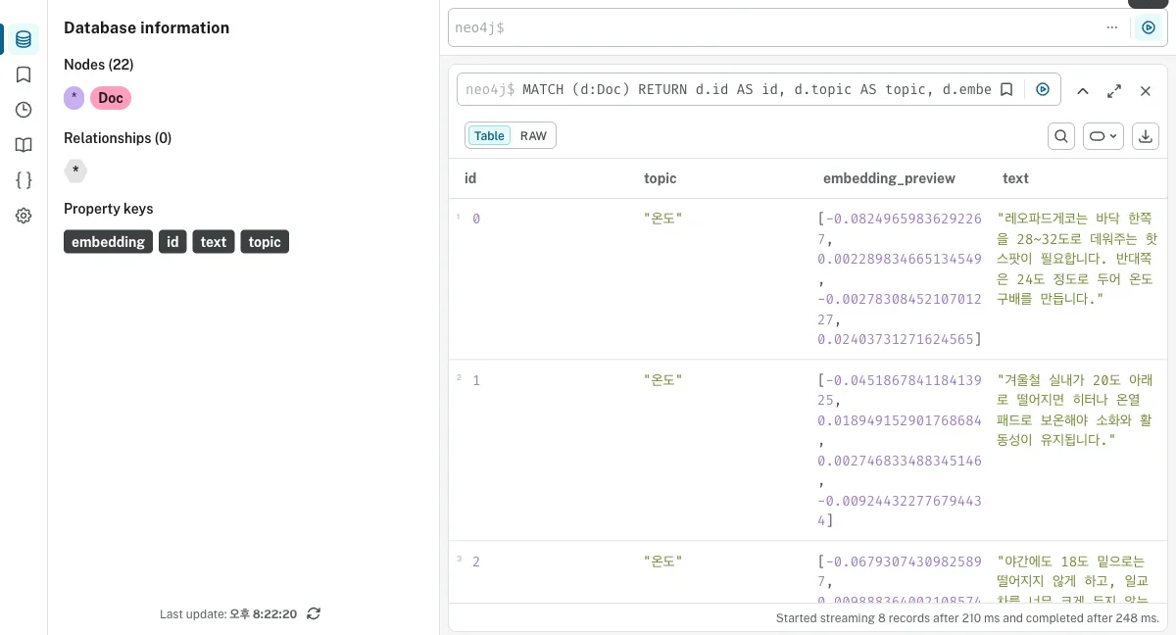The height and width of the screenshot is (635, 1176).
Task: Click the embedding property key
Action: pos(108,242)
